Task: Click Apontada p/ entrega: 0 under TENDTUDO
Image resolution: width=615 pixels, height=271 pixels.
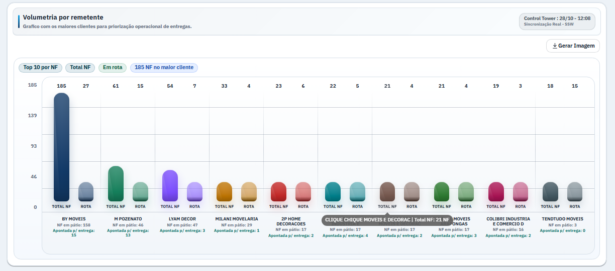Action: (563, 230)
